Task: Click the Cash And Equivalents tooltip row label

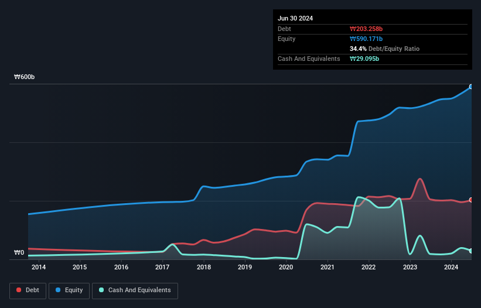Action: click(x=309, y=59)
